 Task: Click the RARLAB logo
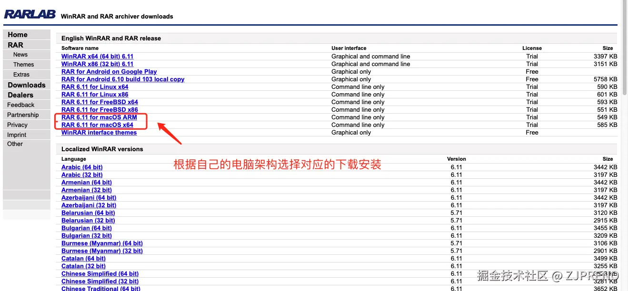30,14
